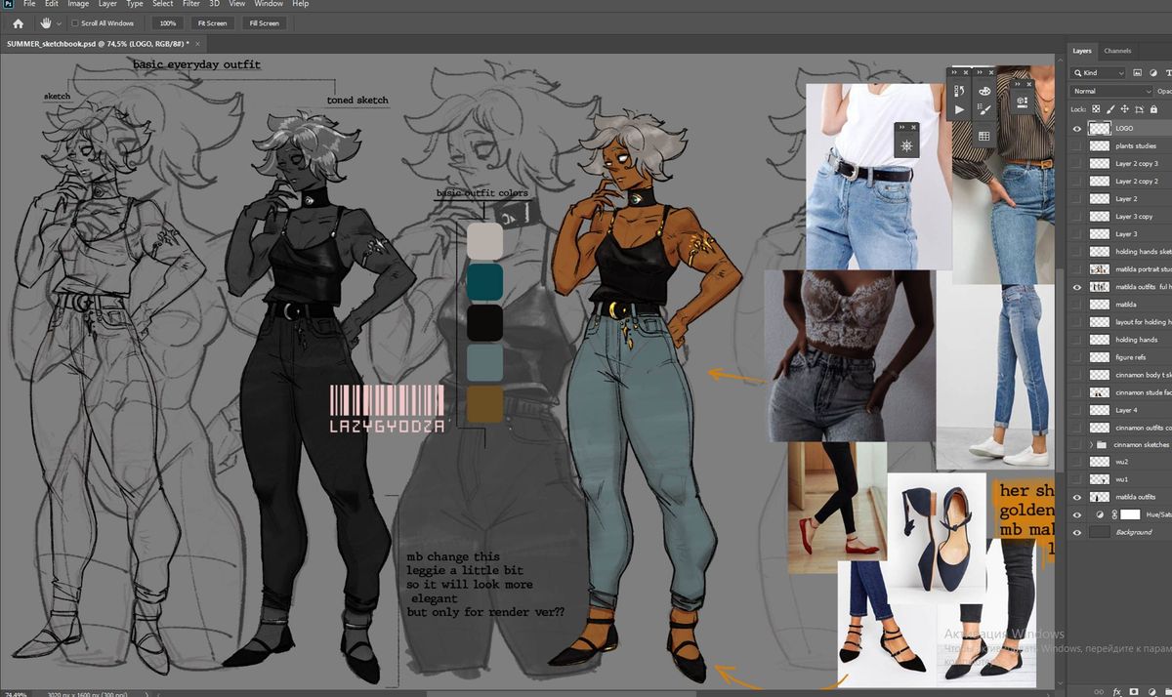Screen dimensions: 1172x697
Task: Click Hue/Saturation adjustment layer icon
Action: pos(1100,514)
